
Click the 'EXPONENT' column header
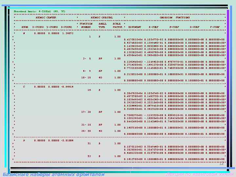coord(135,27)
